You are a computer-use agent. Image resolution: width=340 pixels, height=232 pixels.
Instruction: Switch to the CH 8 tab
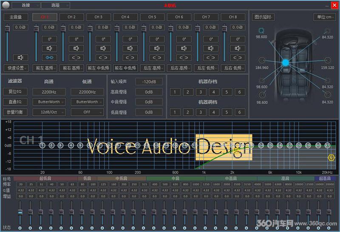click(233, 17)
